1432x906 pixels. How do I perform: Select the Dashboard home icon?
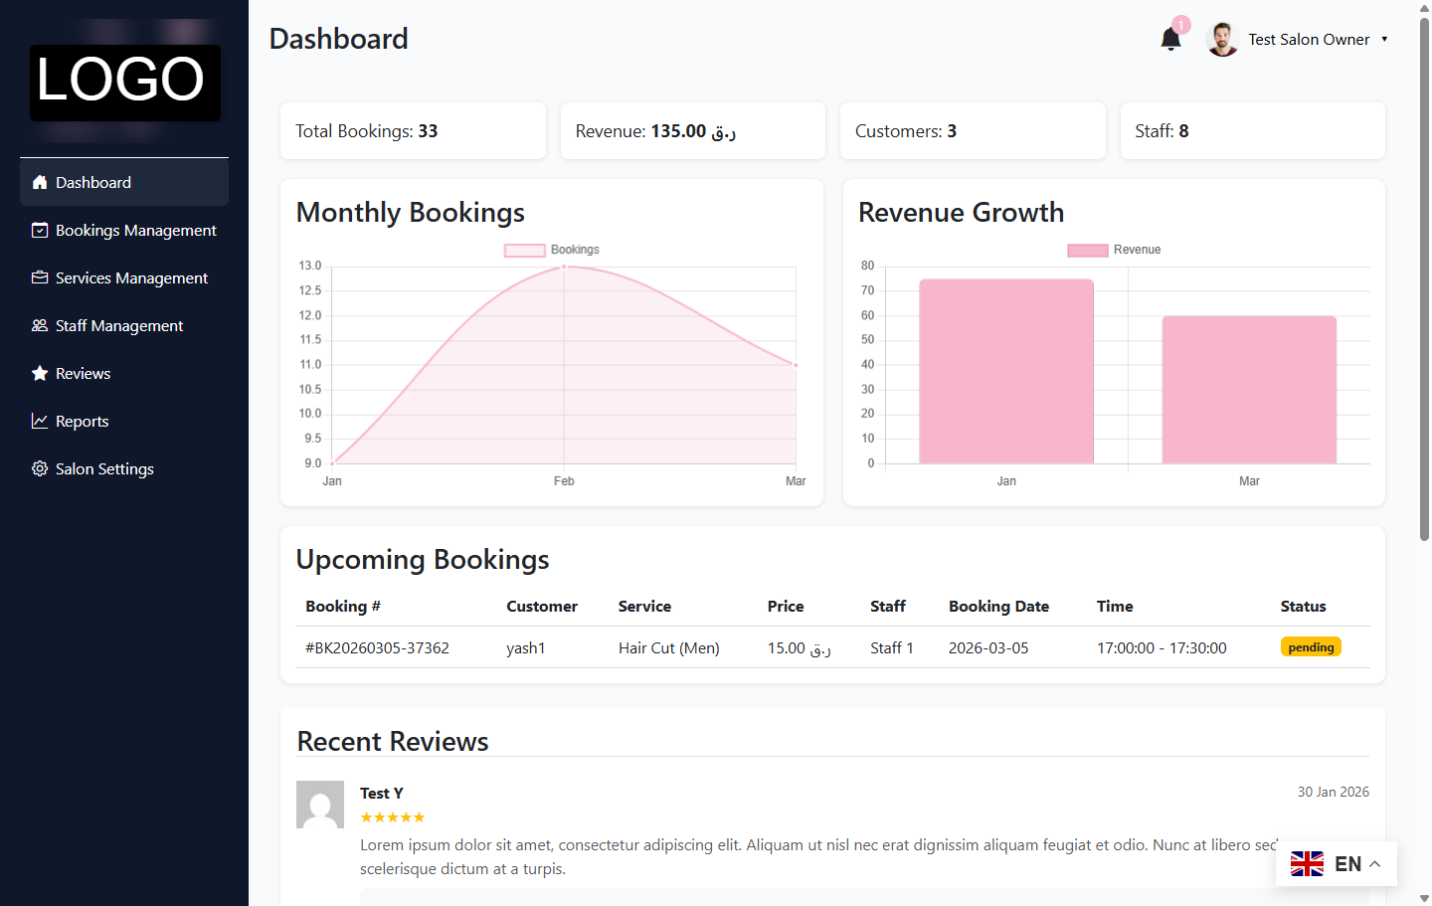click(x=39, y=182)
